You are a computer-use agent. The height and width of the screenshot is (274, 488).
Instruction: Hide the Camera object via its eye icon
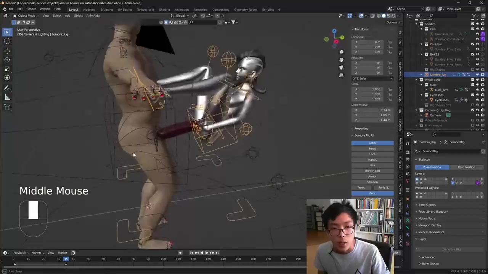(x=477, y=115)
